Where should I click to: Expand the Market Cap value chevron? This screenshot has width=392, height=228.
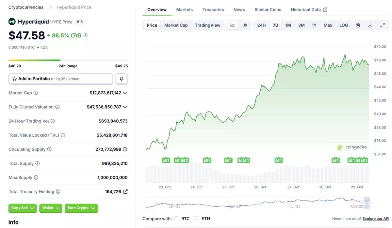click(x=125, y=93)
